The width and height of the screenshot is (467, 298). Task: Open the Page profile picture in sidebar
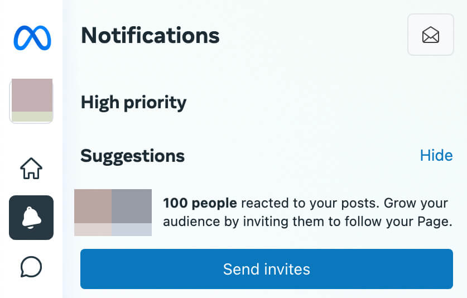[32, 96]
